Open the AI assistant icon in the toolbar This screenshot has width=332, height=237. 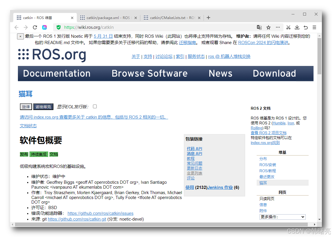coord(44,27)
